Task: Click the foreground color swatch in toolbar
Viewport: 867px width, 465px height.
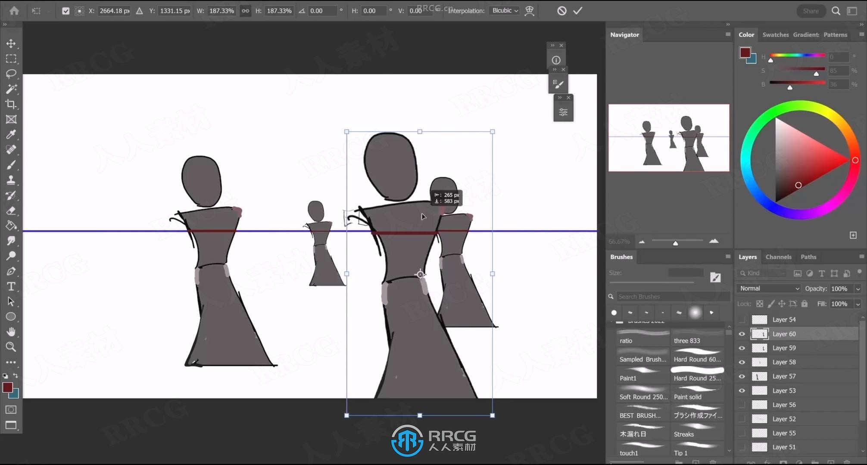Action: (8, 387)
